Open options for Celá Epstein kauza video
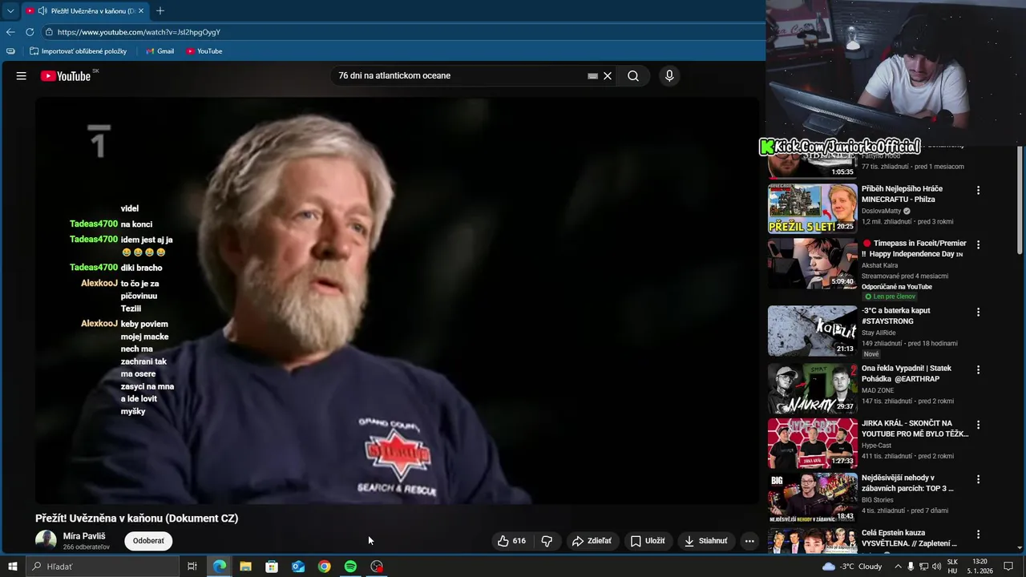Screen dimensions: 1026x577 978,535
